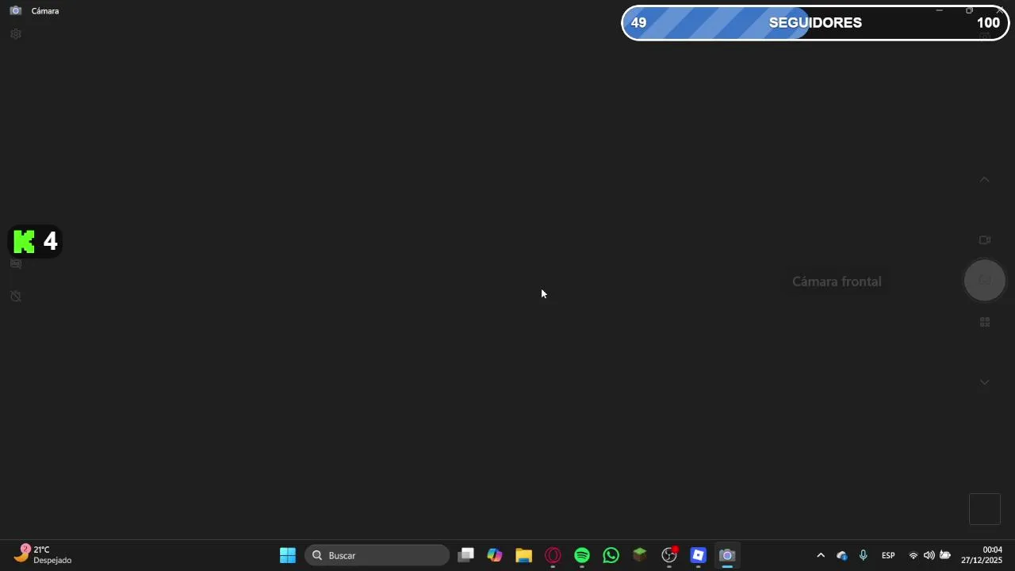The height and width of the screenshot is (571, 1015).
Task: Open WhatsApp from the taskbar
Action: pos(611,555)
